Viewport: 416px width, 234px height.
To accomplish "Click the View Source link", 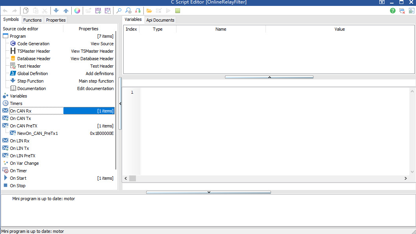I will point(102,44).
